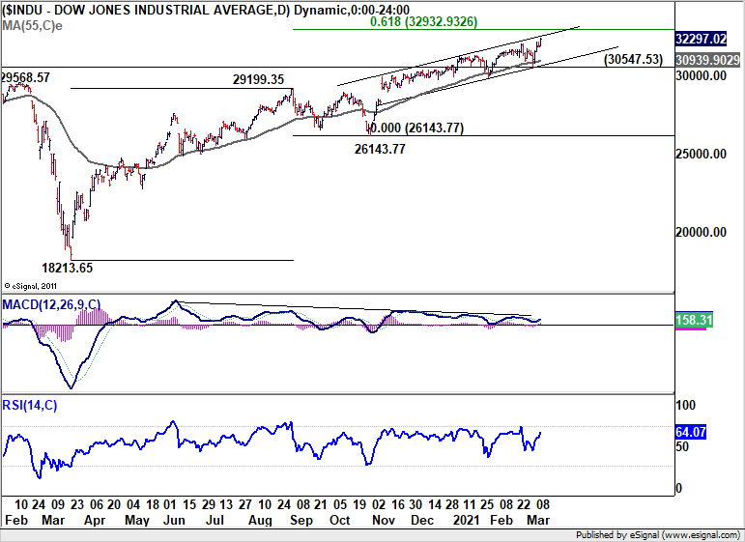
Task: Select the 2021 year label on time axis
Action: (x=466, y=520)
